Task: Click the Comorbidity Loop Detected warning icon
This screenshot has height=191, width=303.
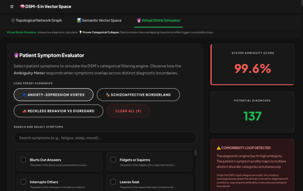Action: coord(219,148)
